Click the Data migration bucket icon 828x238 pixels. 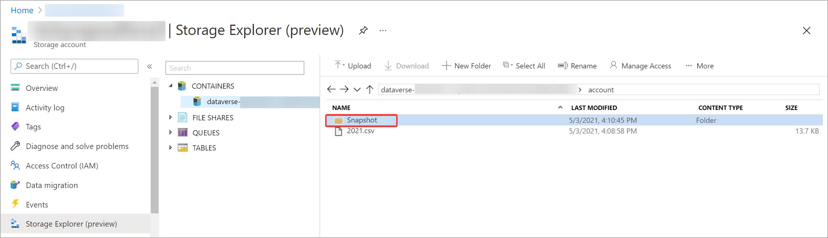(15, 185)
